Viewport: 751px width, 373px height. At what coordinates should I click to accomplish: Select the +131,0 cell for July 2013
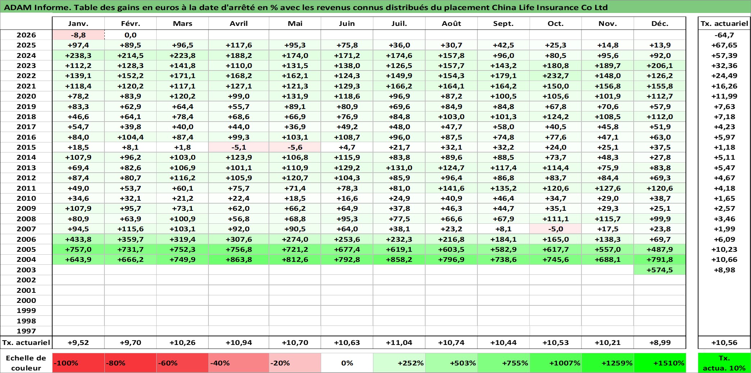(x=399, y=168)
